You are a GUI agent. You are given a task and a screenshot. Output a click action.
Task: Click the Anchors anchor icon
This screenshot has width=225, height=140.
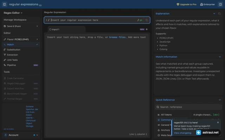click(159, 130)
